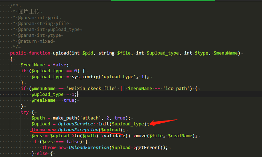Click 'UploadException' on the underlined throw line
This screenshot has width=262, height=157.
click(x=78, y=130)
